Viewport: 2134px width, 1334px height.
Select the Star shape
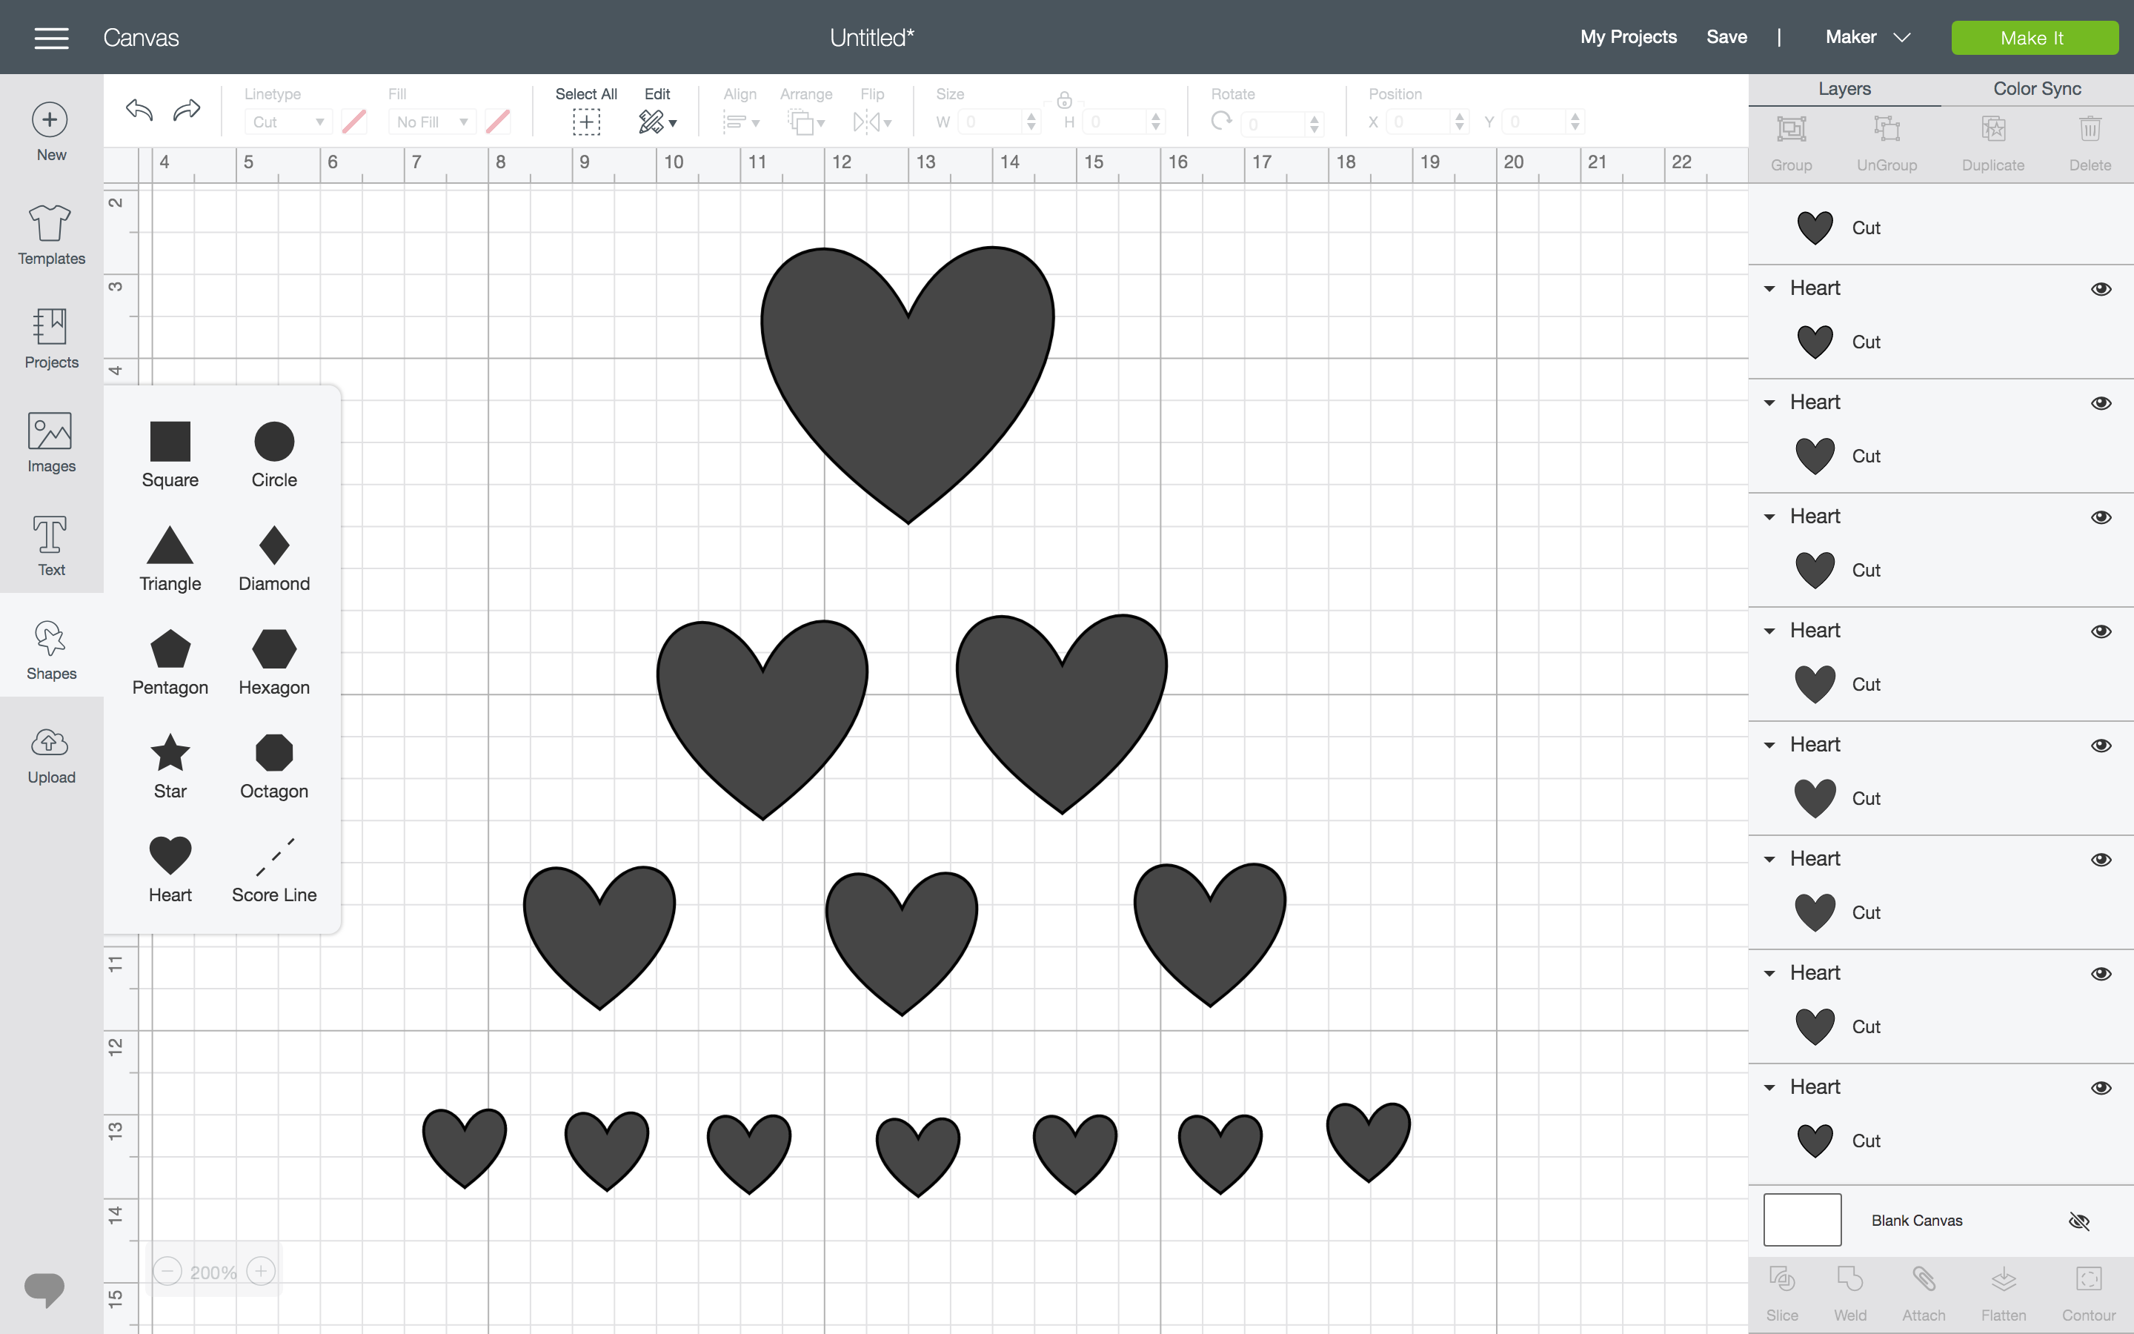coord(170,764)
